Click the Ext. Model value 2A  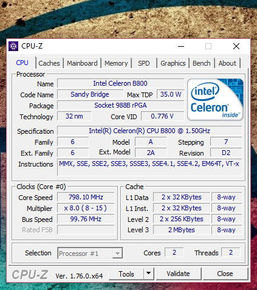151,153
